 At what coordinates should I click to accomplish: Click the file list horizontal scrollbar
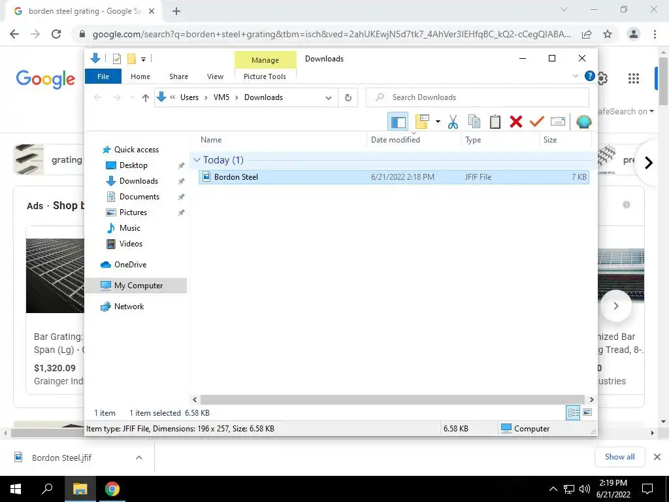point(392,399)
